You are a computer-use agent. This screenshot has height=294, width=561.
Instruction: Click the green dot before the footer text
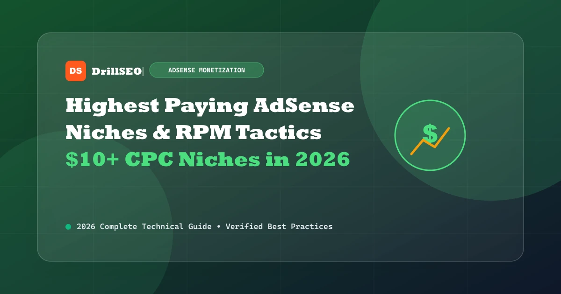[68, 227]
